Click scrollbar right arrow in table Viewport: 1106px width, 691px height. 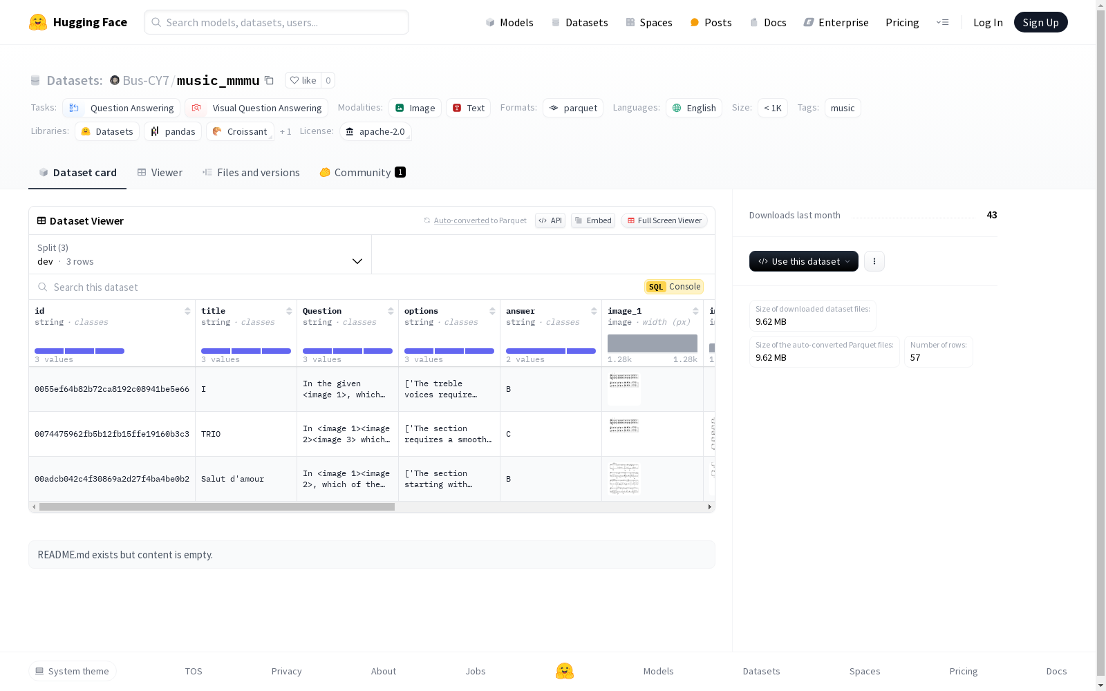pos(709,507)
